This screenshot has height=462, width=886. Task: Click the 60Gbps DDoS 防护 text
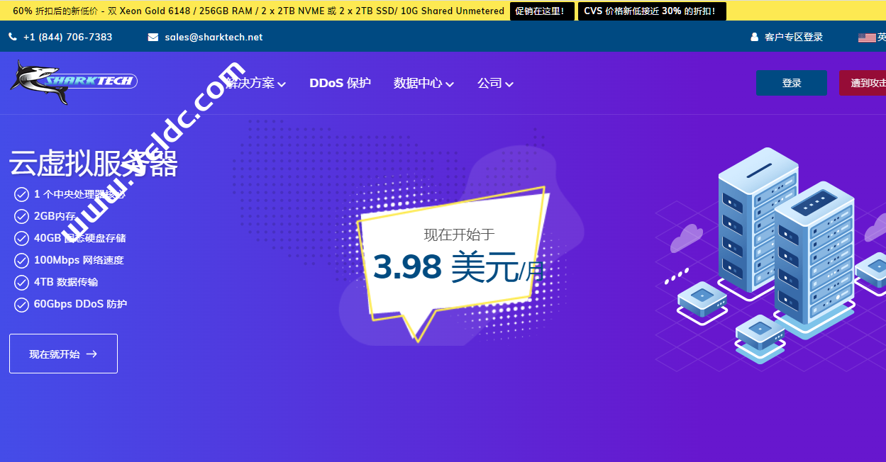point(80,304)
